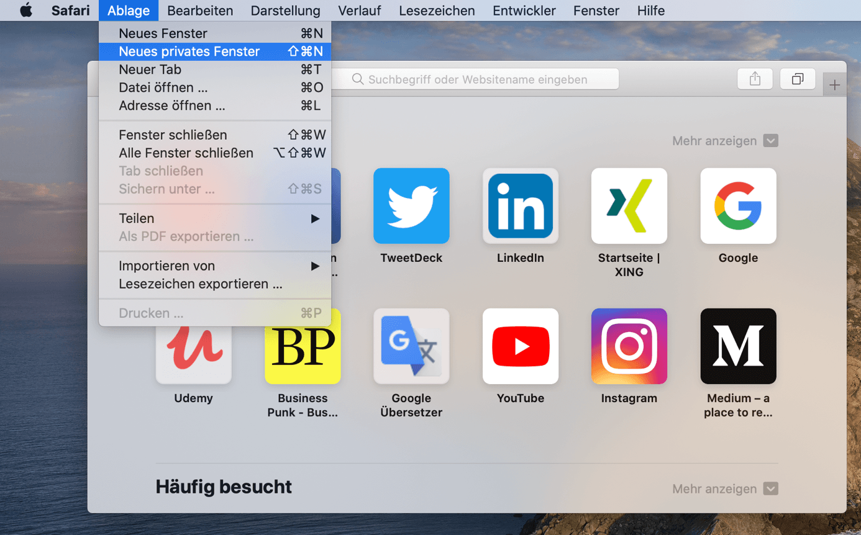Open the Google favorite
Screen dimensions: 861x535
click(739, 205)
